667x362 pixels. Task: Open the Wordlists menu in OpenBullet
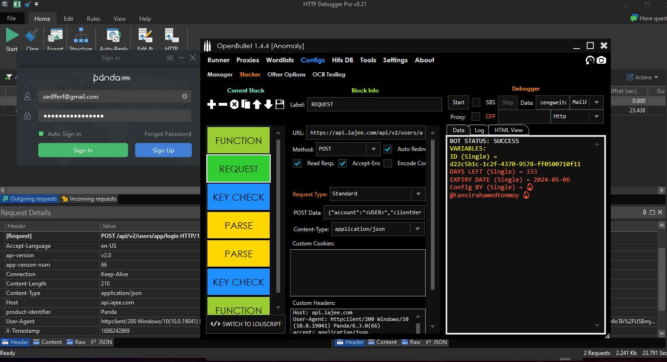(280, 60)
